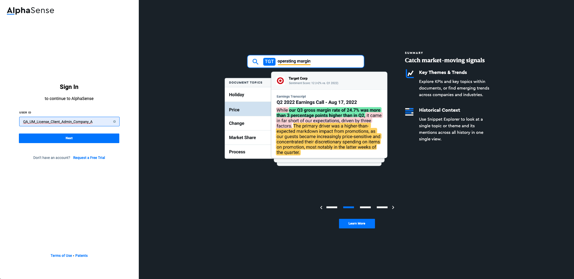
Task: Click the 'Don't have an account?' text
Action: (x=52, y=158)
